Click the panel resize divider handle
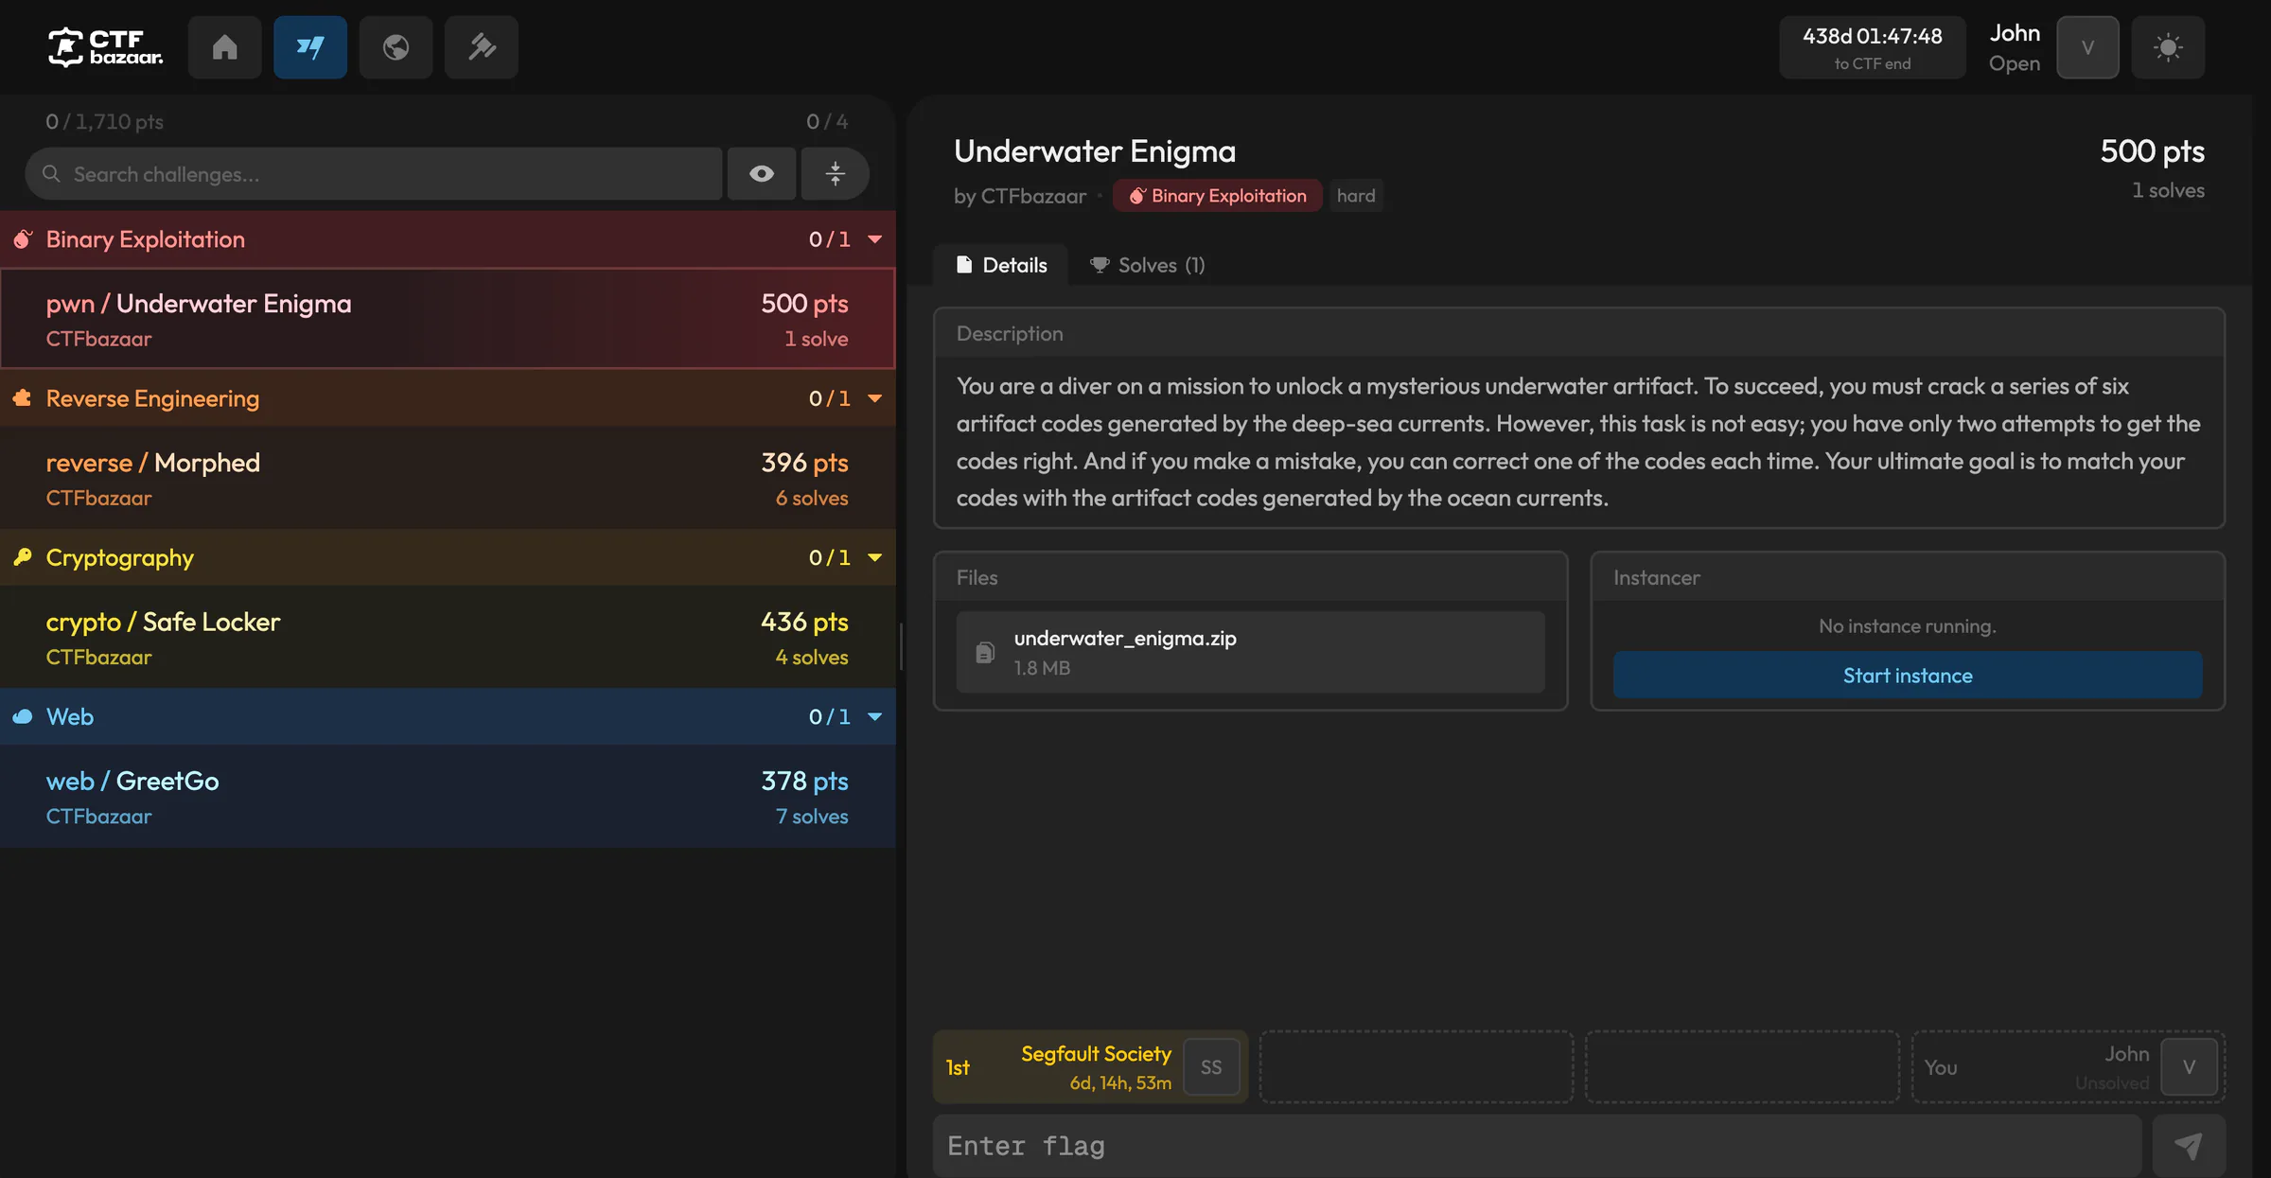Image resolution: width=2271 pixels, height=1178 pixels. (901, 646)
